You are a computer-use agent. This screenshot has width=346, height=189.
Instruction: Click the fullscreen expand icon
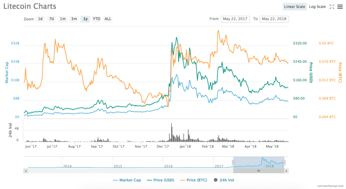(331, 6)
